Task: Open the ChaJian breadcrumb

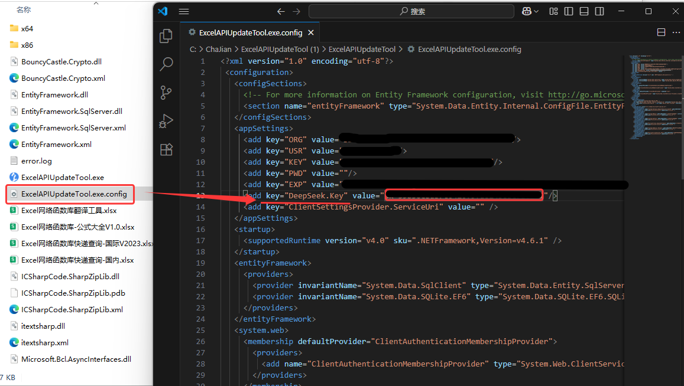Action: point(219,50)
